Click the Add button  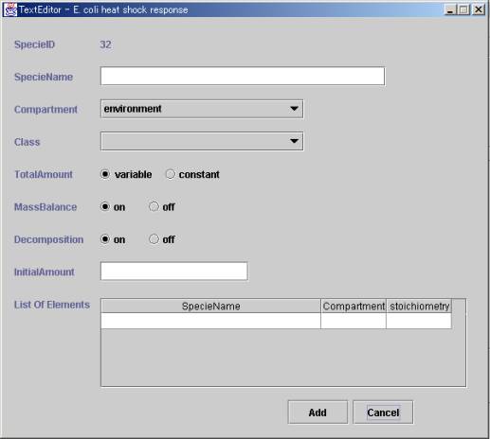click(x=318, y=413)
